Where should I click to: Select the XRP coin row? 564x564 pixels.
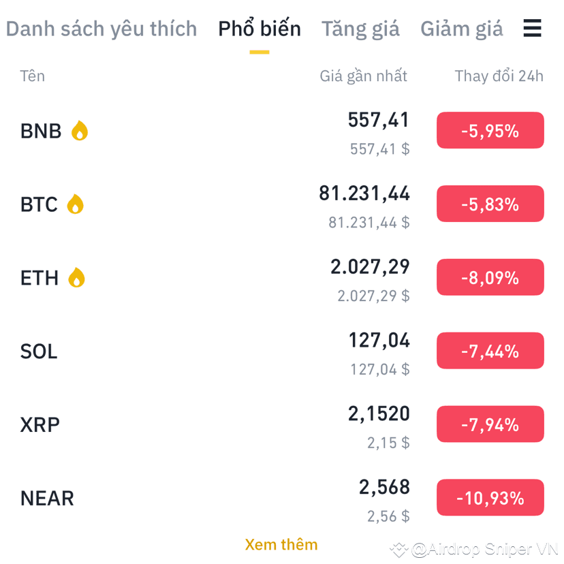tap(40, 424)
